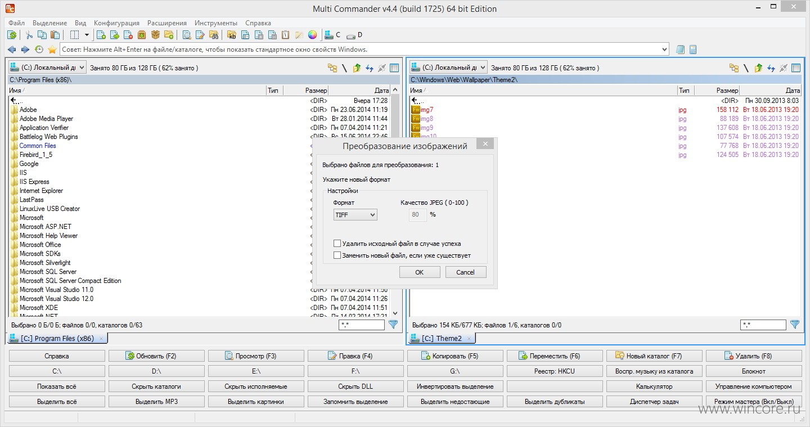The image size is (810, 427).
Task: Open the Инструменты menu
Action: pos(216,23)
